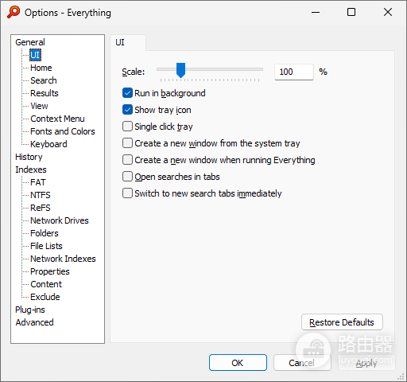Image resolution: width=407 pixels, height=382 pixels.
Task: Disable the Run in background checkbox
Action: [x=127, y=93]
